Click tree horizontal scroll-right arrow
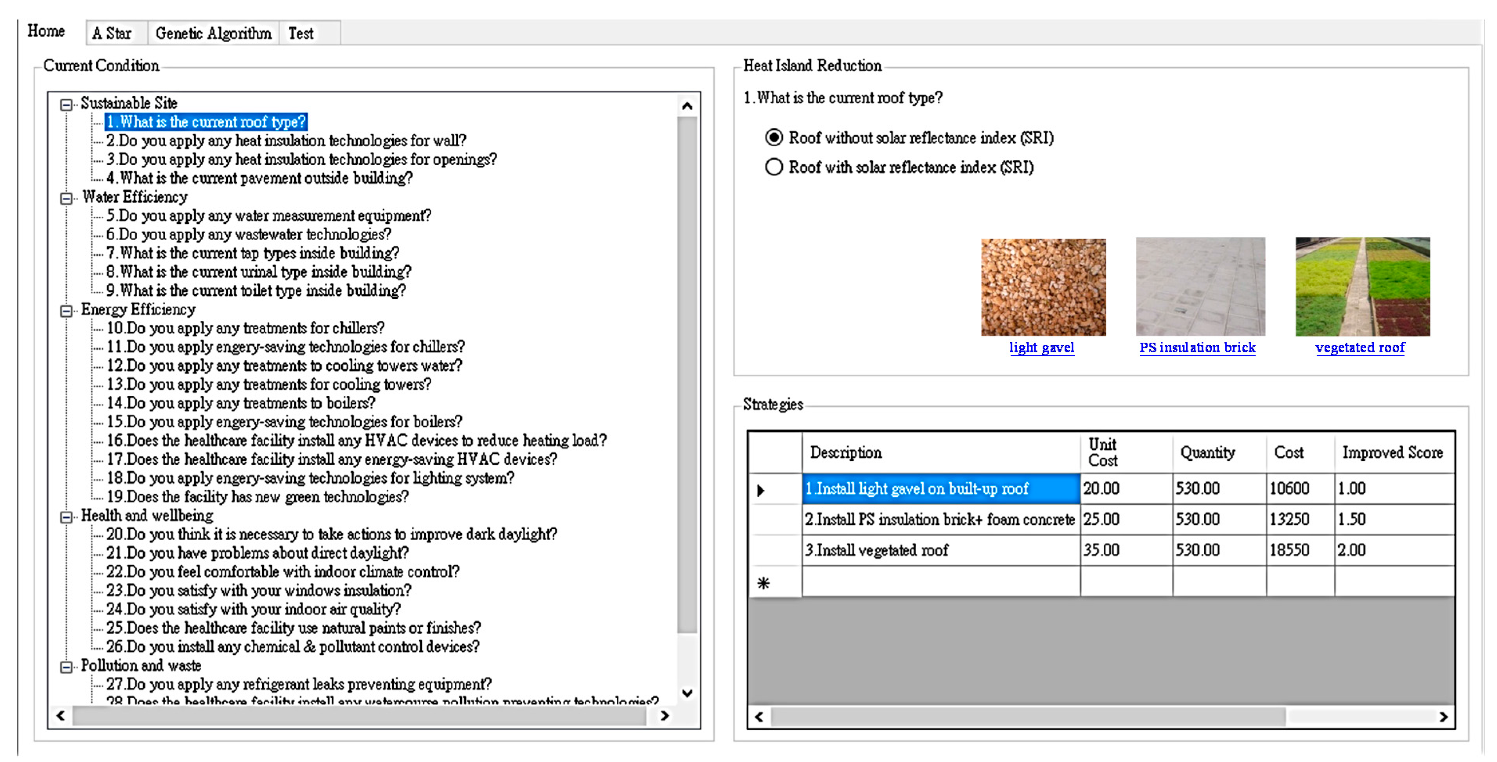 (665, 715)
